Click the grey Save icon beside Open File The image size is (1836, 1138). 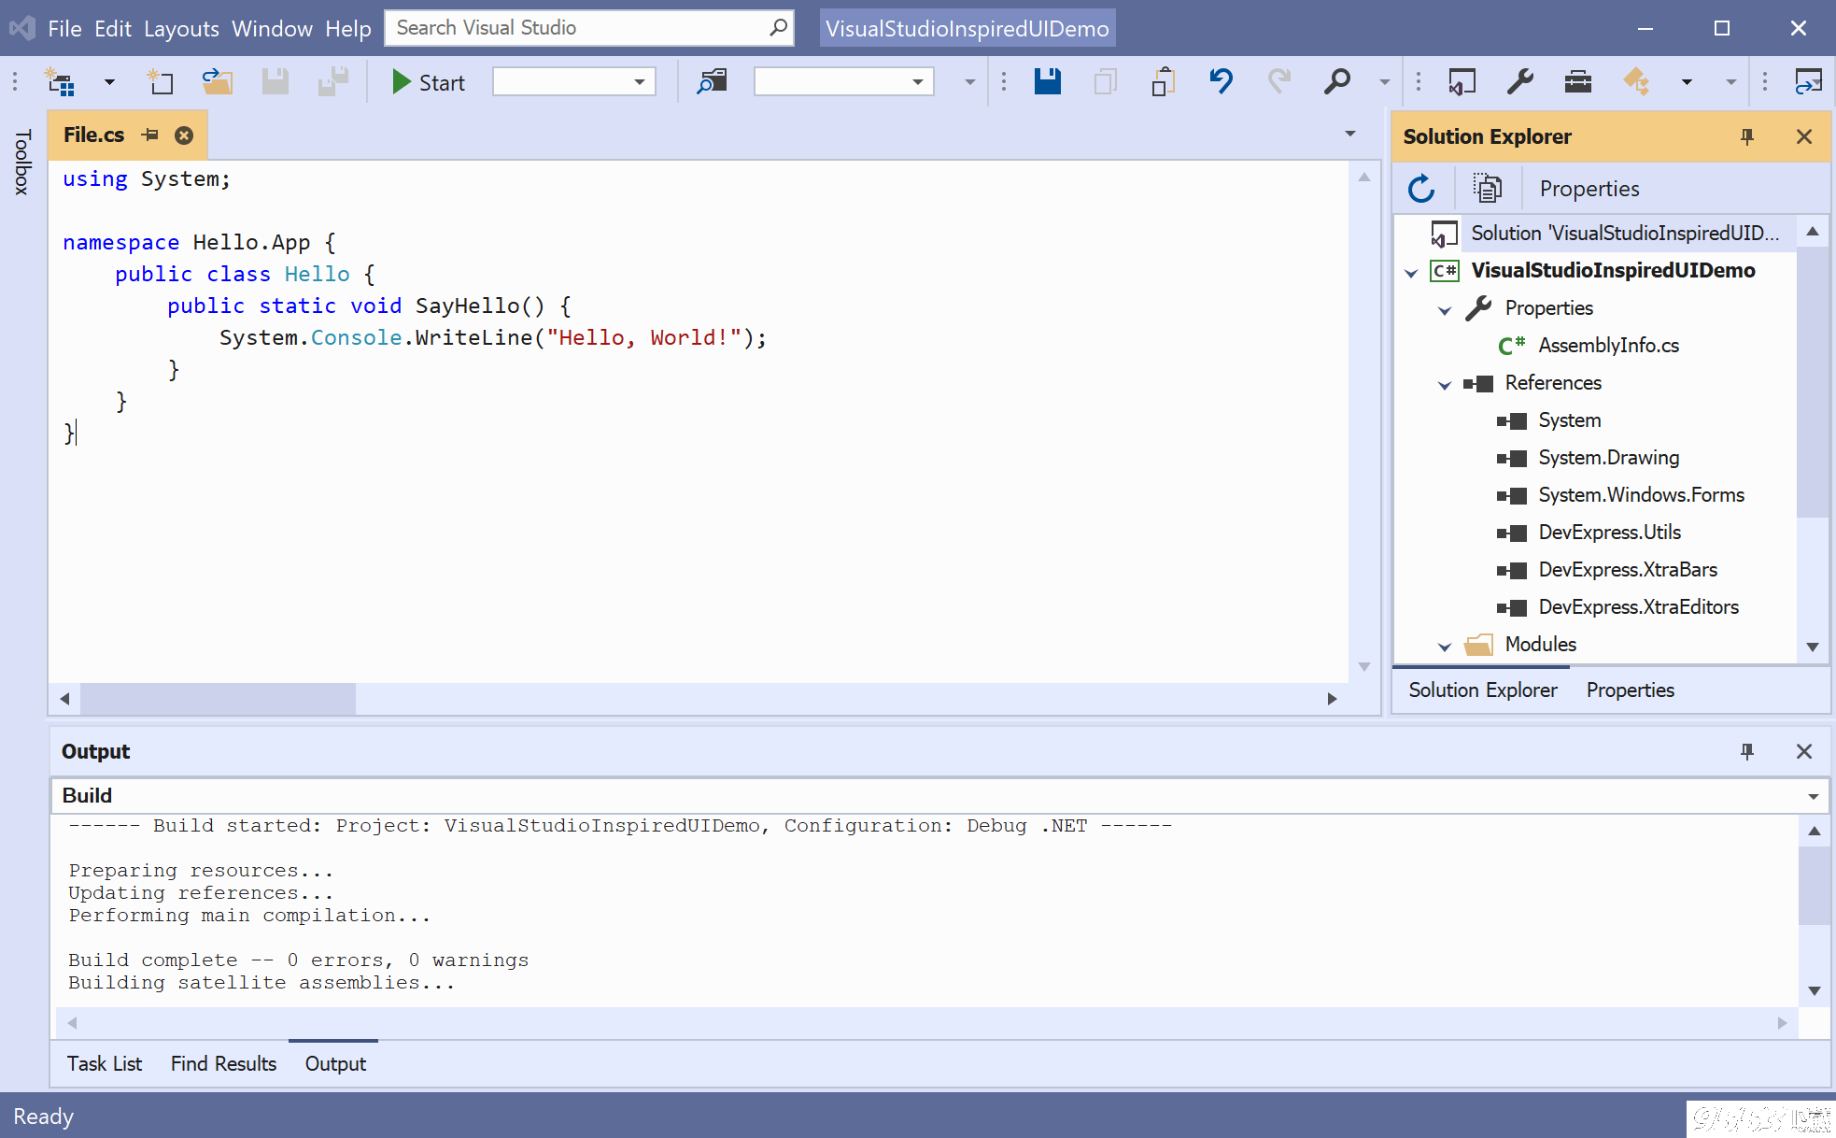[275, 82]
